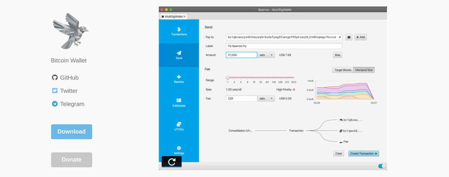
Task: Select the Send sidebar section
Action: (x=179, y=55)
